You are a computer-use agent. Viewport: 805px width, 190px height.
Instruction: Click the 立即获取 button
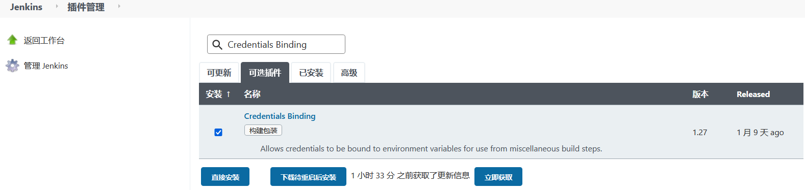(498, 177)
